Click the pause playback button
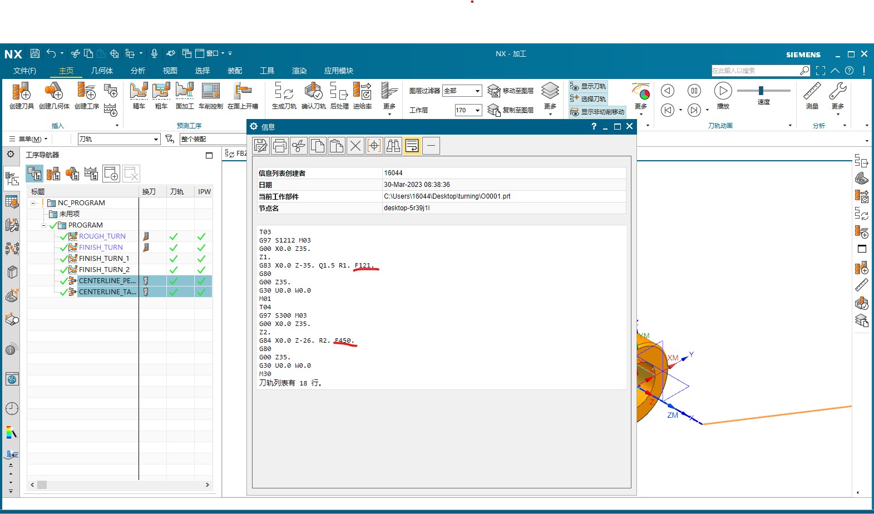This screenshot has width=874, height=514. click(x=694, y=91)
